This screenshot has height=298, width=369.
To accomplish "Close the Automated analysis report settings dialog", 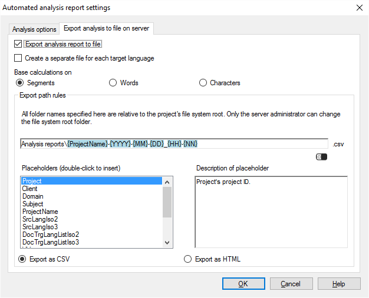I will [359, 8].
